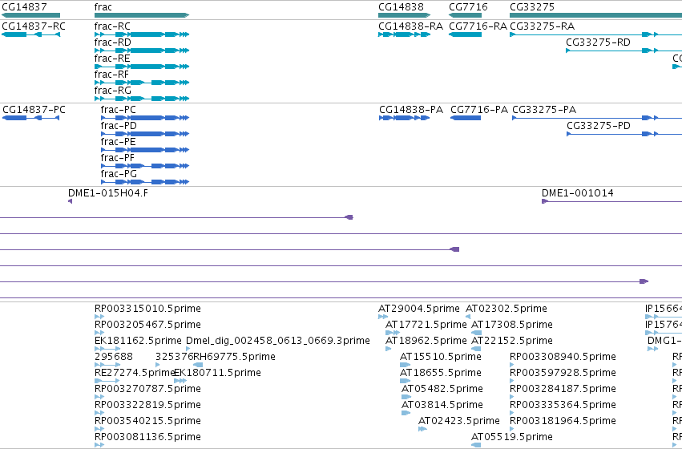Select the CG14837 gene bar
The image size is (682, 449).
tap(31, 15)
